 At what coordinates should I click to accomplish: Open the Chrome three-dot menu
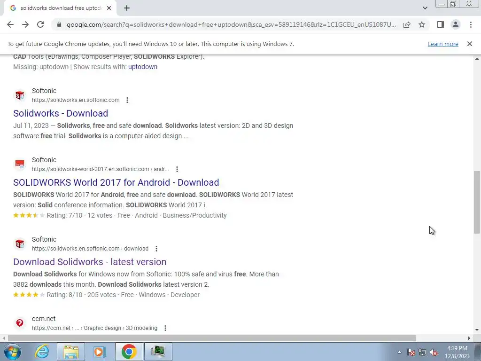tap(471, 24)
